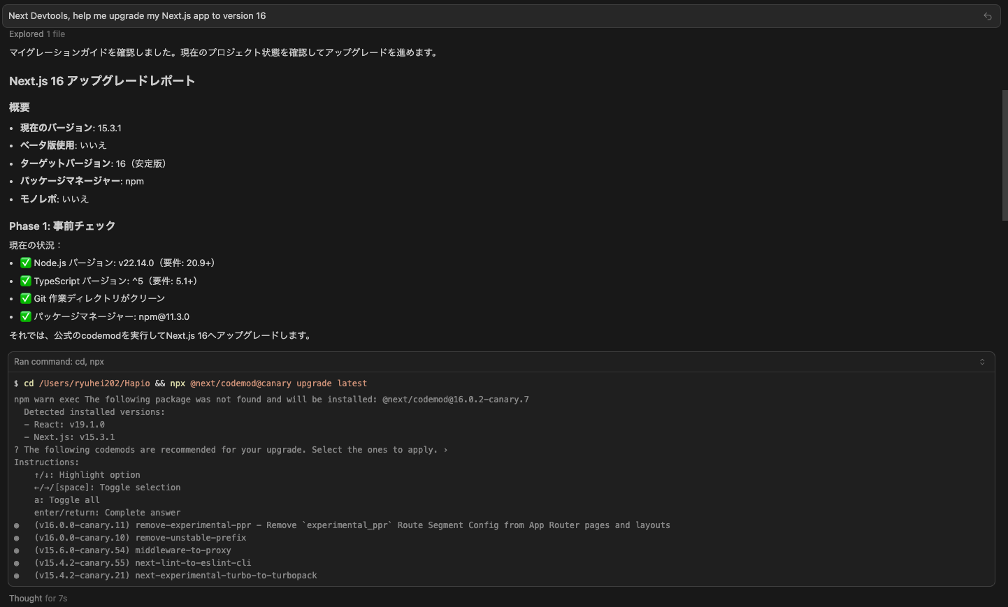
Task: Click the green checkmark beside the Git status line
Action: pyautogui.click(x=26, y=298)
